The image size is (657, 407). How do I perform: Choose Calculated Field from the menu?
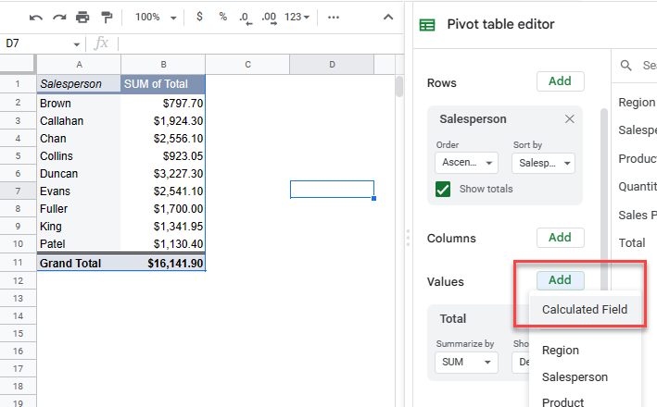click(585, 310)
